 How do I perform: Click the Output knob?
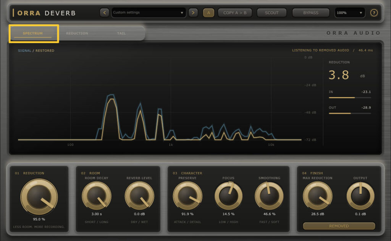pyautogui.click(x=360, y=196)
